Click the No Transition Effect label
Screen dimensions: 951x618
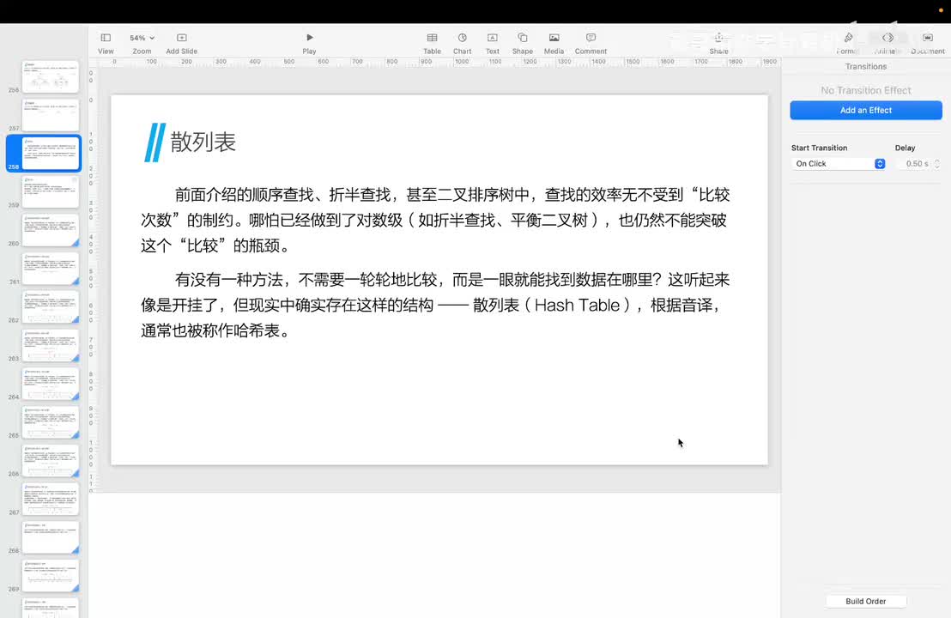click(x=865, y=90)
